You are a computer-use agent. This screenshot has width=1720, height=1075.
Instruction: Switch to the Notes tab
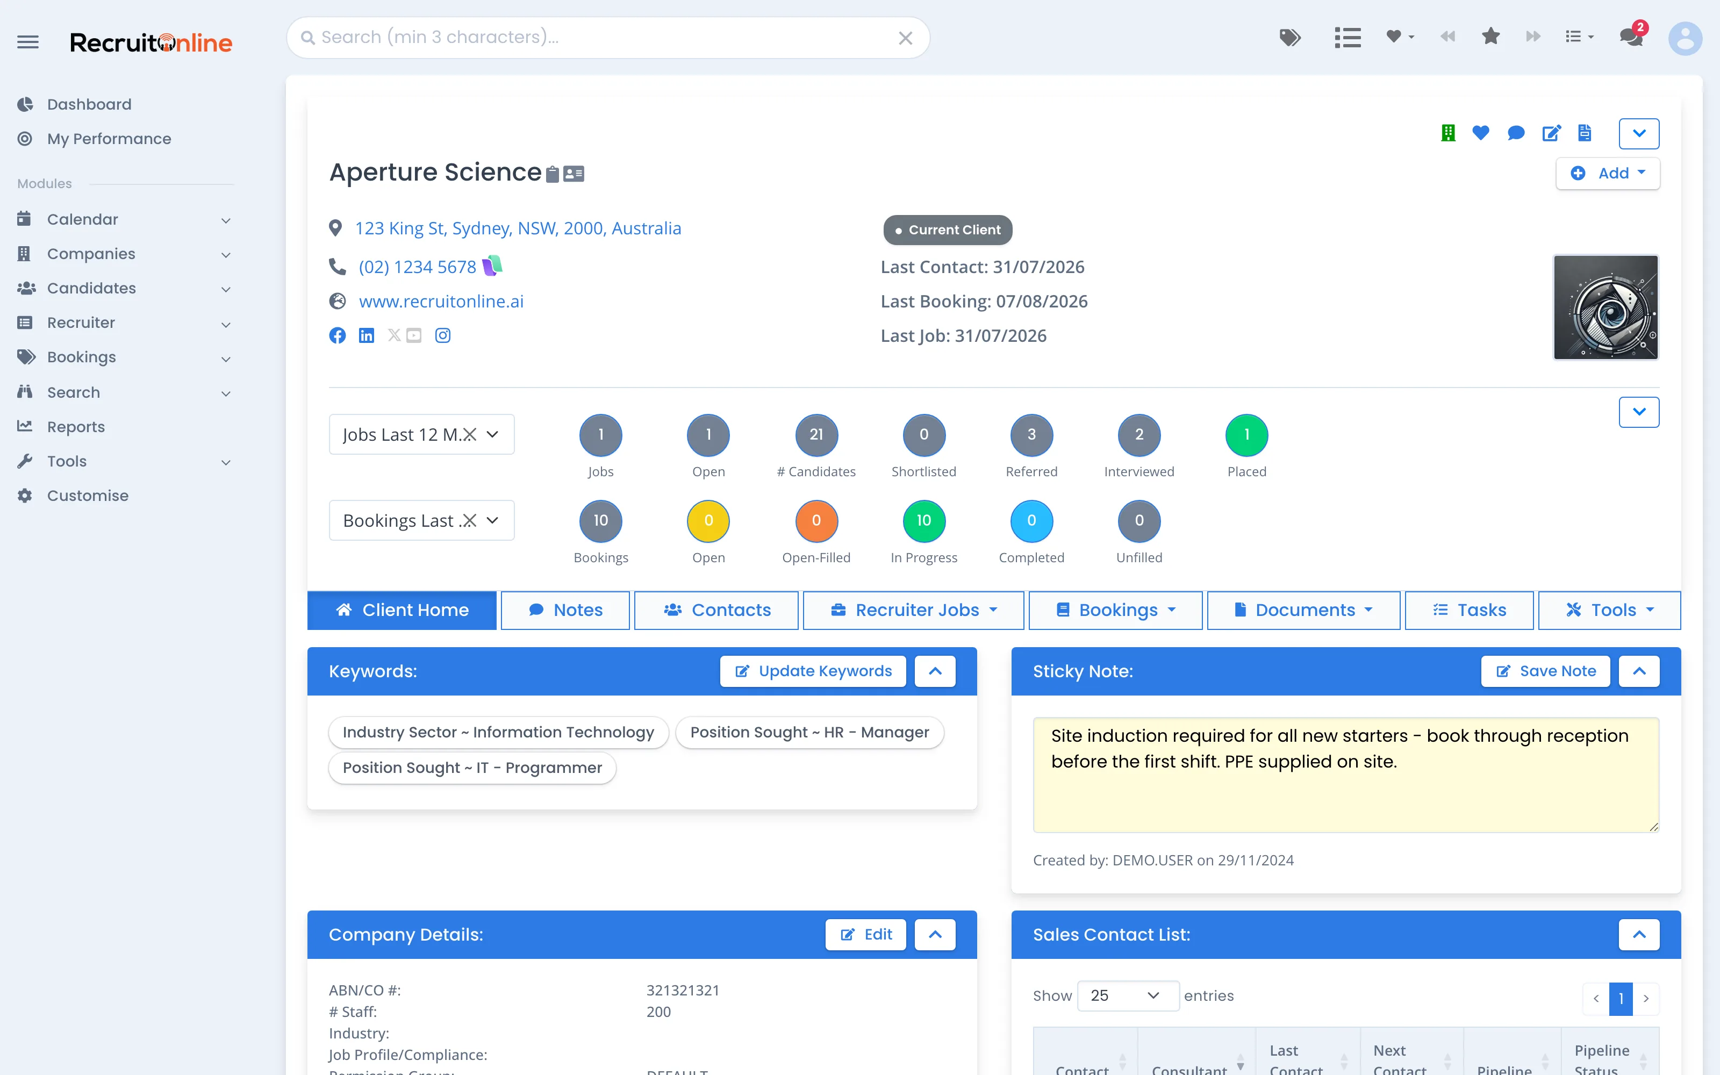coord(565,610)
